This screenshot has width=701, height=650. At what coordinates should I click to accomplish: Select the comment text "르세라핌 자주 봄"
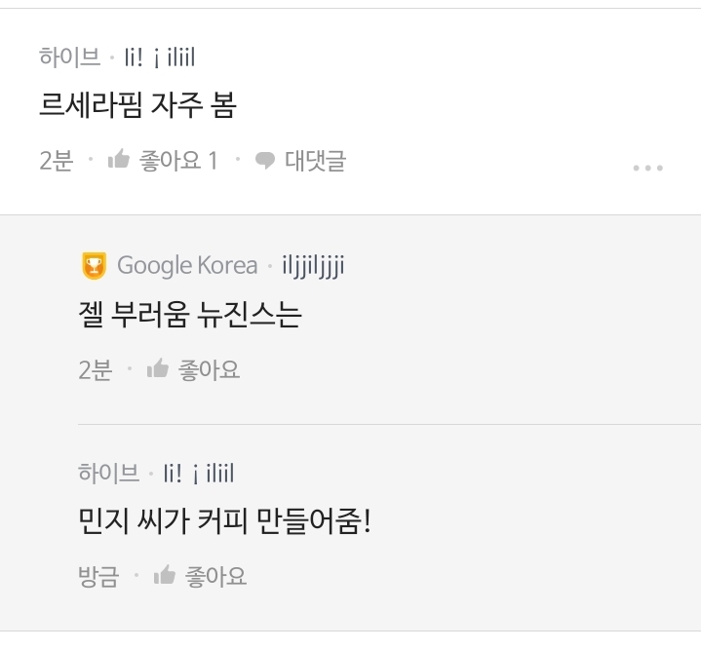click(137, 105)
